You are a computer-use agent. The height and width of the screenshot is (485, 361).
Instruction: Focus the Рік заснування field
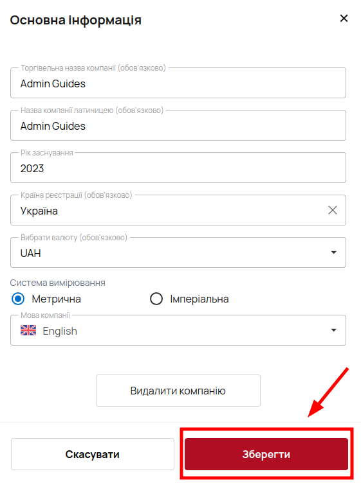click(x=178, y=168)
